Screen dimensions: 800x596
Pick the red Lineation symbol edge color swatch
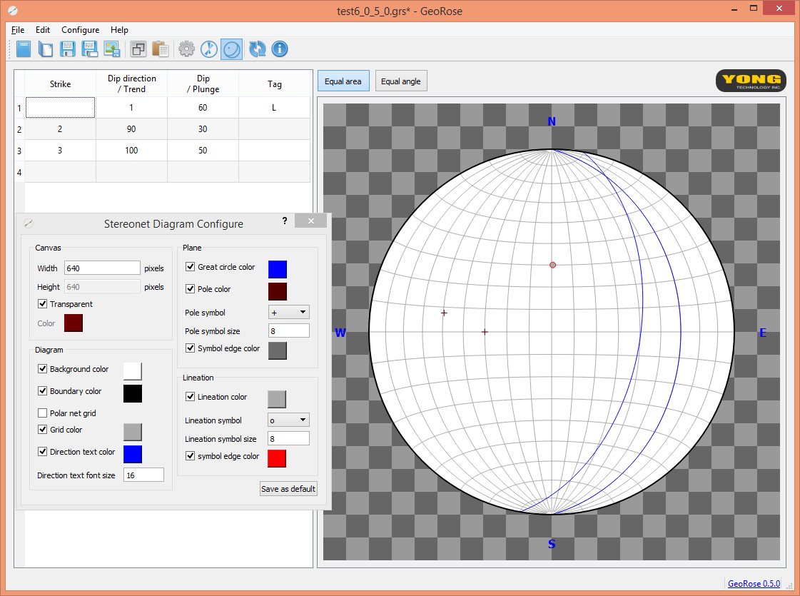(277, 458)
